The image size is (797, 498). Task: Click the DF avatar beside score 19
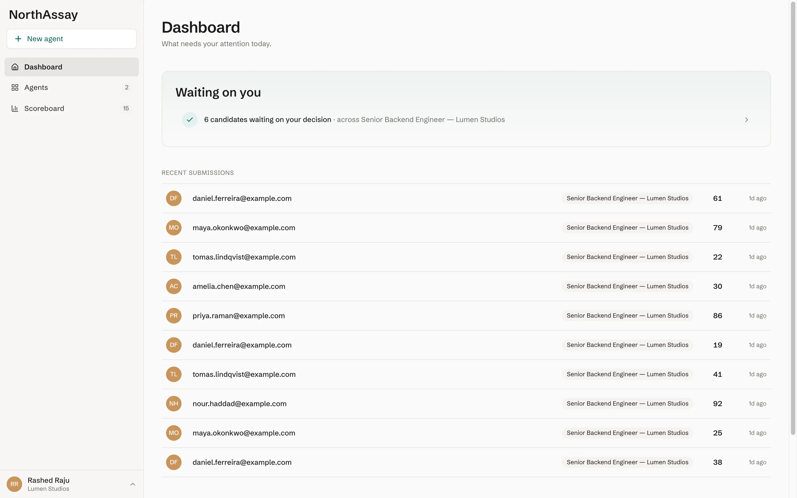[174, 345]
